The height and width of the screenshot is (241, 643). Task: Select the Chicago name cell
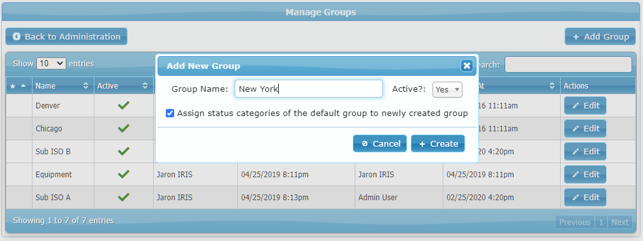click(63, 129)
